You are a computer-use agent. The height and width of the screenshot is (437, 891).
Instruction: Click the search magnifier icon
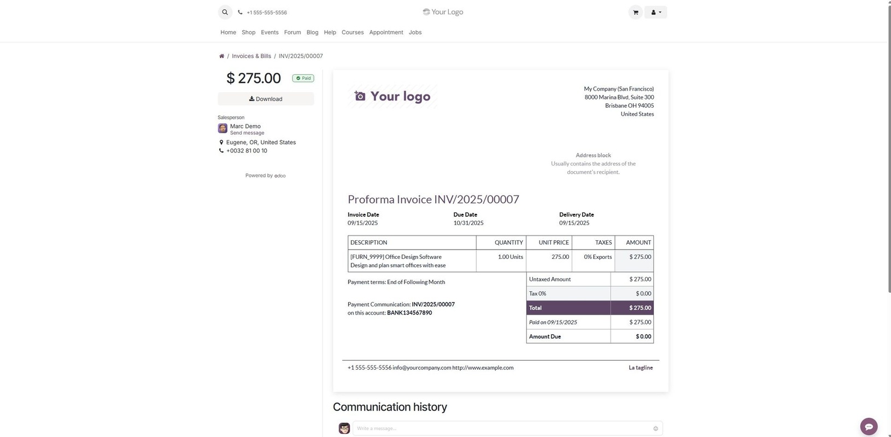tap(225, 12)
